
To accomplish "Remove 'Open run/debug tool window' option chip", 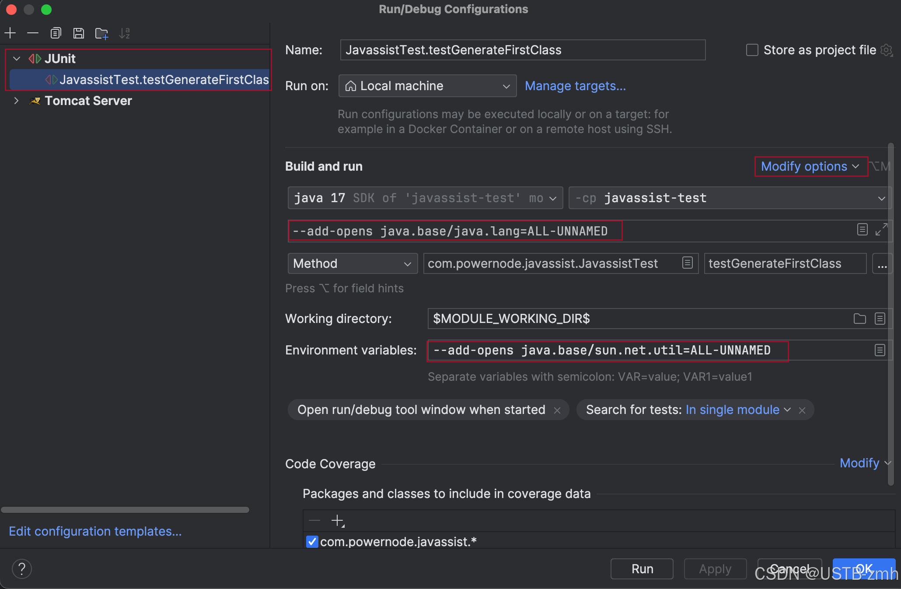I will click(x=557, y=410).
